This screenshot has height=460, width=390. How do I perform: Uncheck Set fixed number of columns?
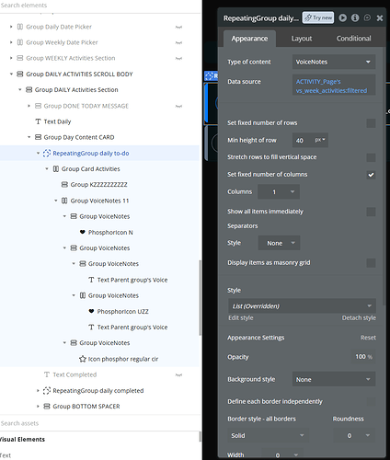(x=371, y=175)
